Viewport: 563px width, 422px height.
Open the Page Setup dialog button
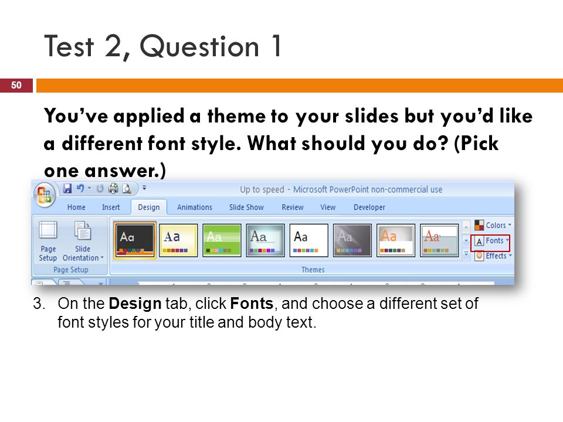pyautogui.click(x=48, y=241)
